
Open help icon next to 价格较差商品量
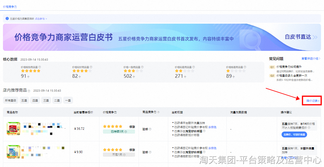pos(193,67)
